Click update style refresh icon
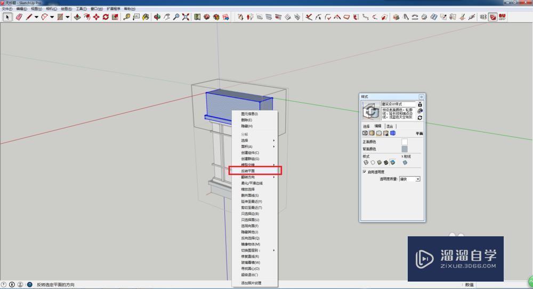The height and width of the screenshot is (289, 533). pos(420,118)
